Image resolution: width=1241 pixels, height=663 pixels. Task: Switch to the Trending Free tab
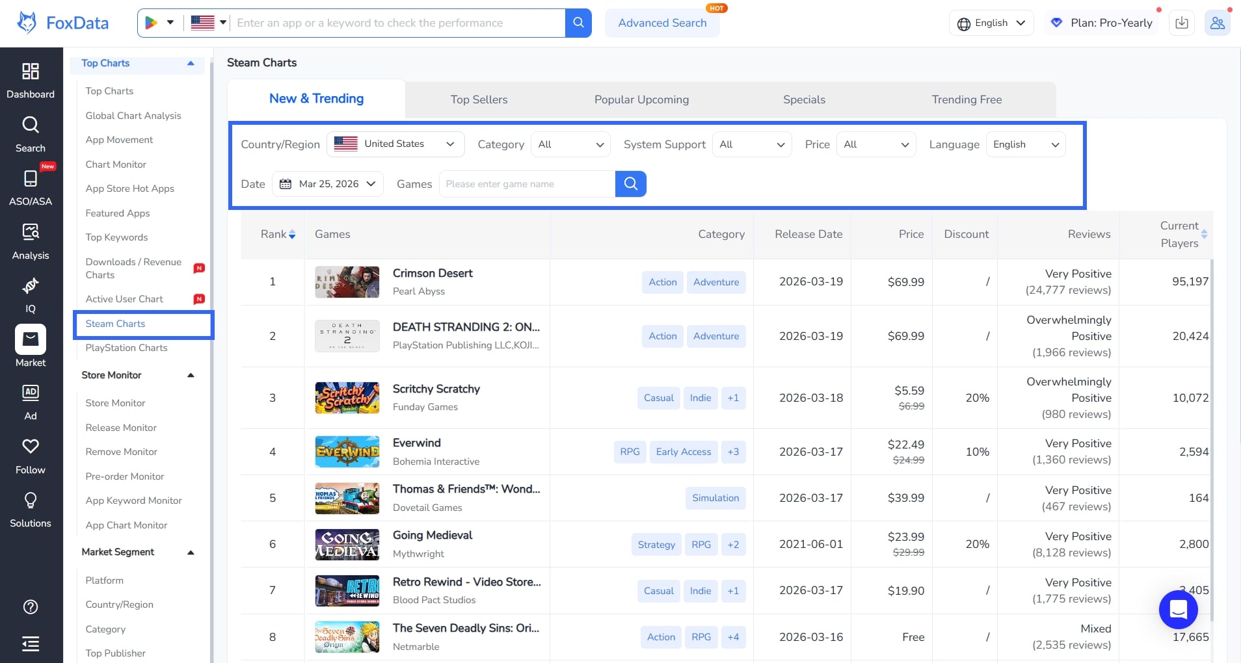pyautogui.click(x=966, y=99)
